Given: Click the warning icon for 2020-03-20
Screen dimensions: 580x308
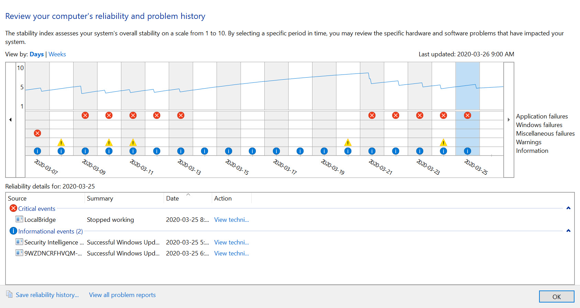Looking at the screenshot, I should tap(348, 142).
